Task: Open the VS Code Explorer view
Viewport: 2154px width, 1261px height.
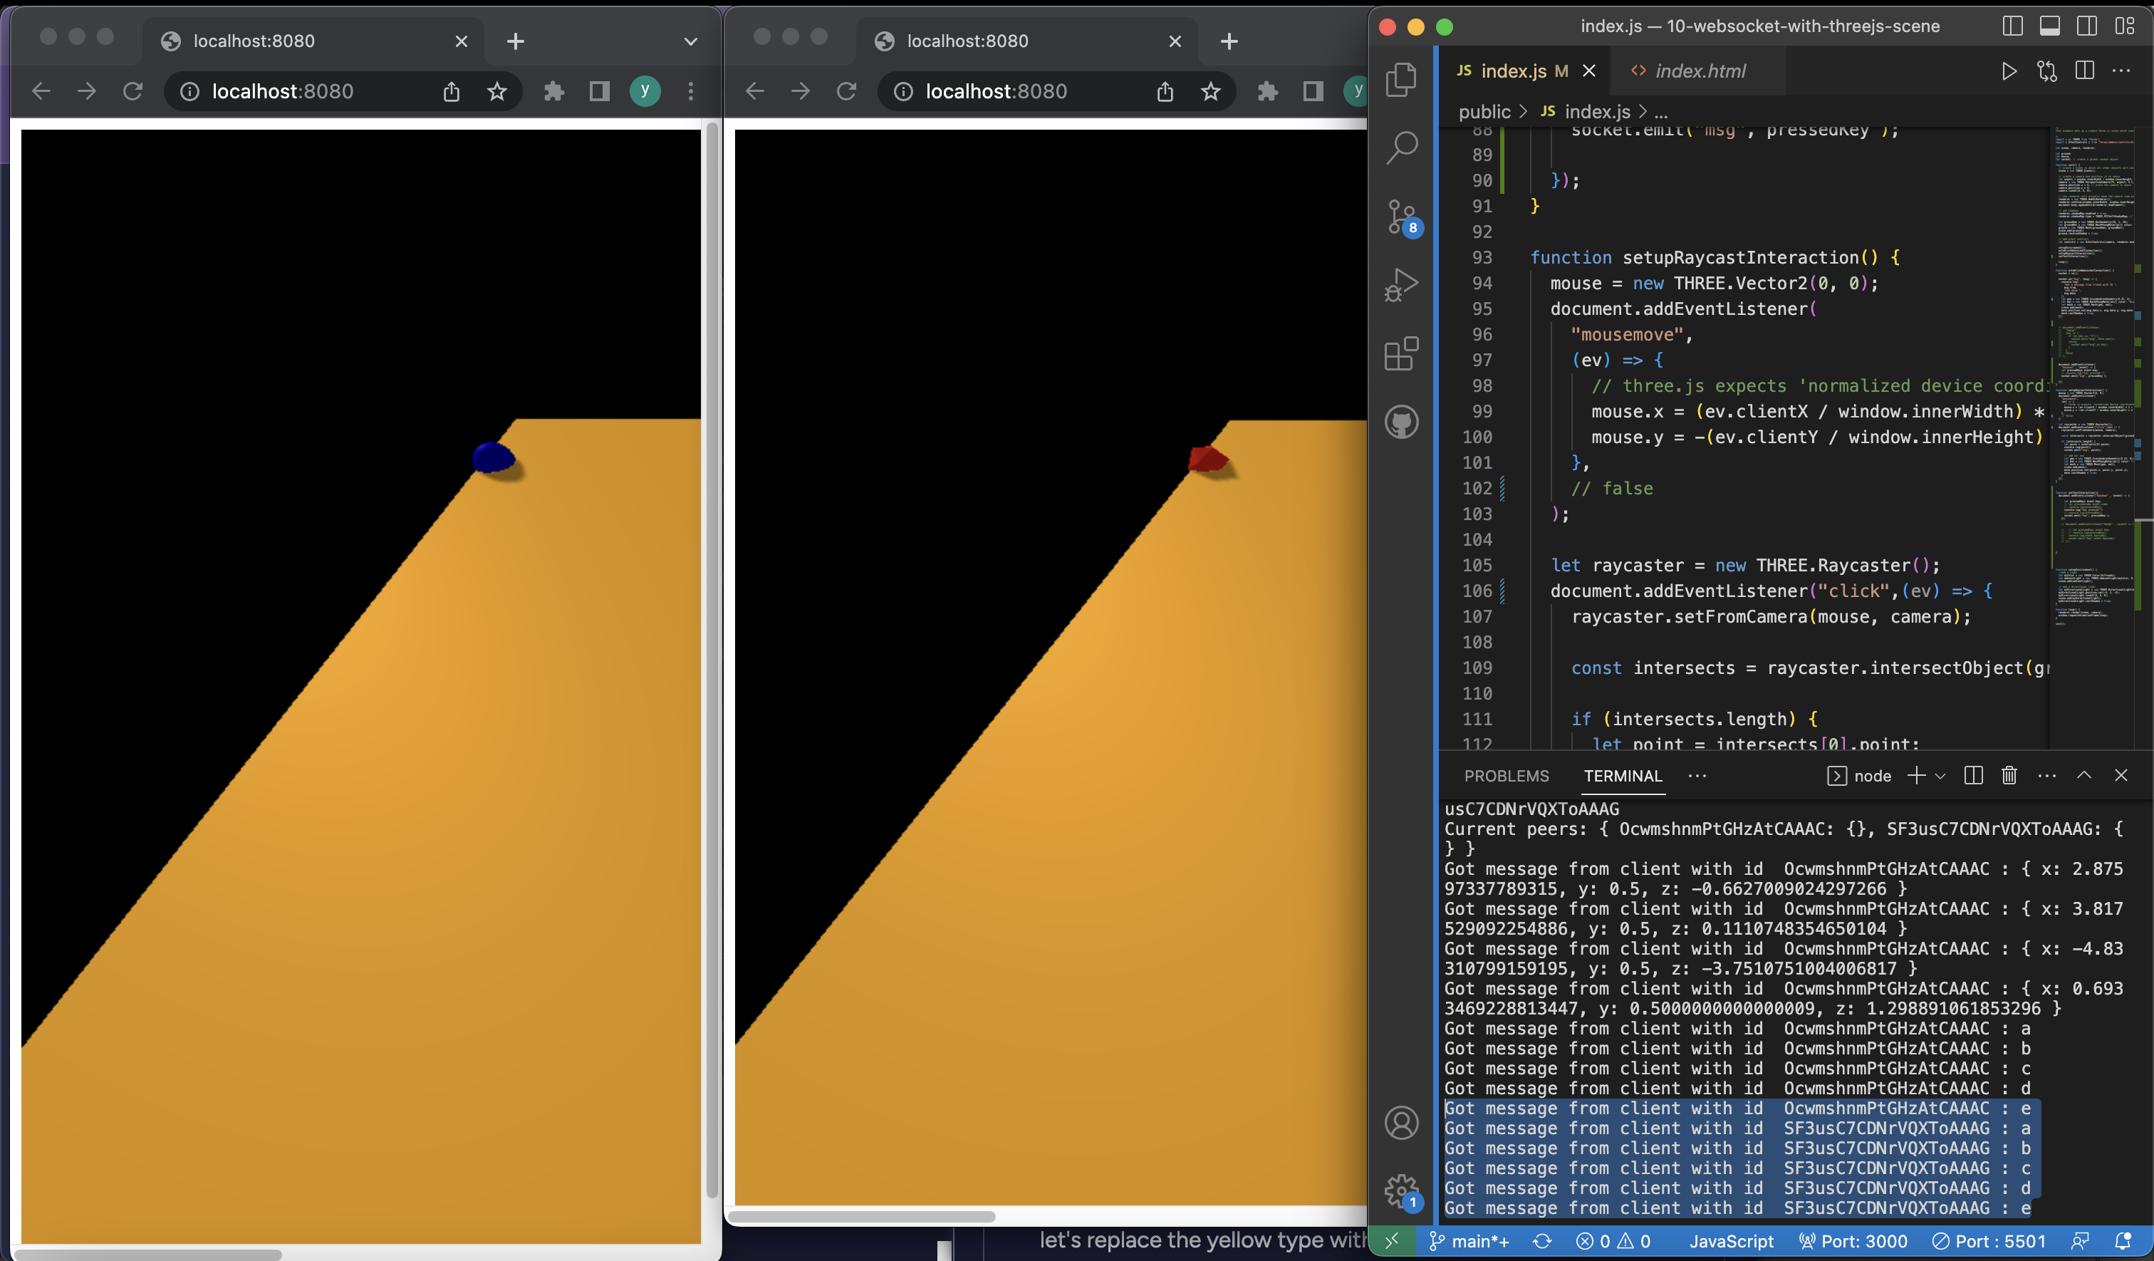Action: pyautogui.click(x=1401, y=80)
